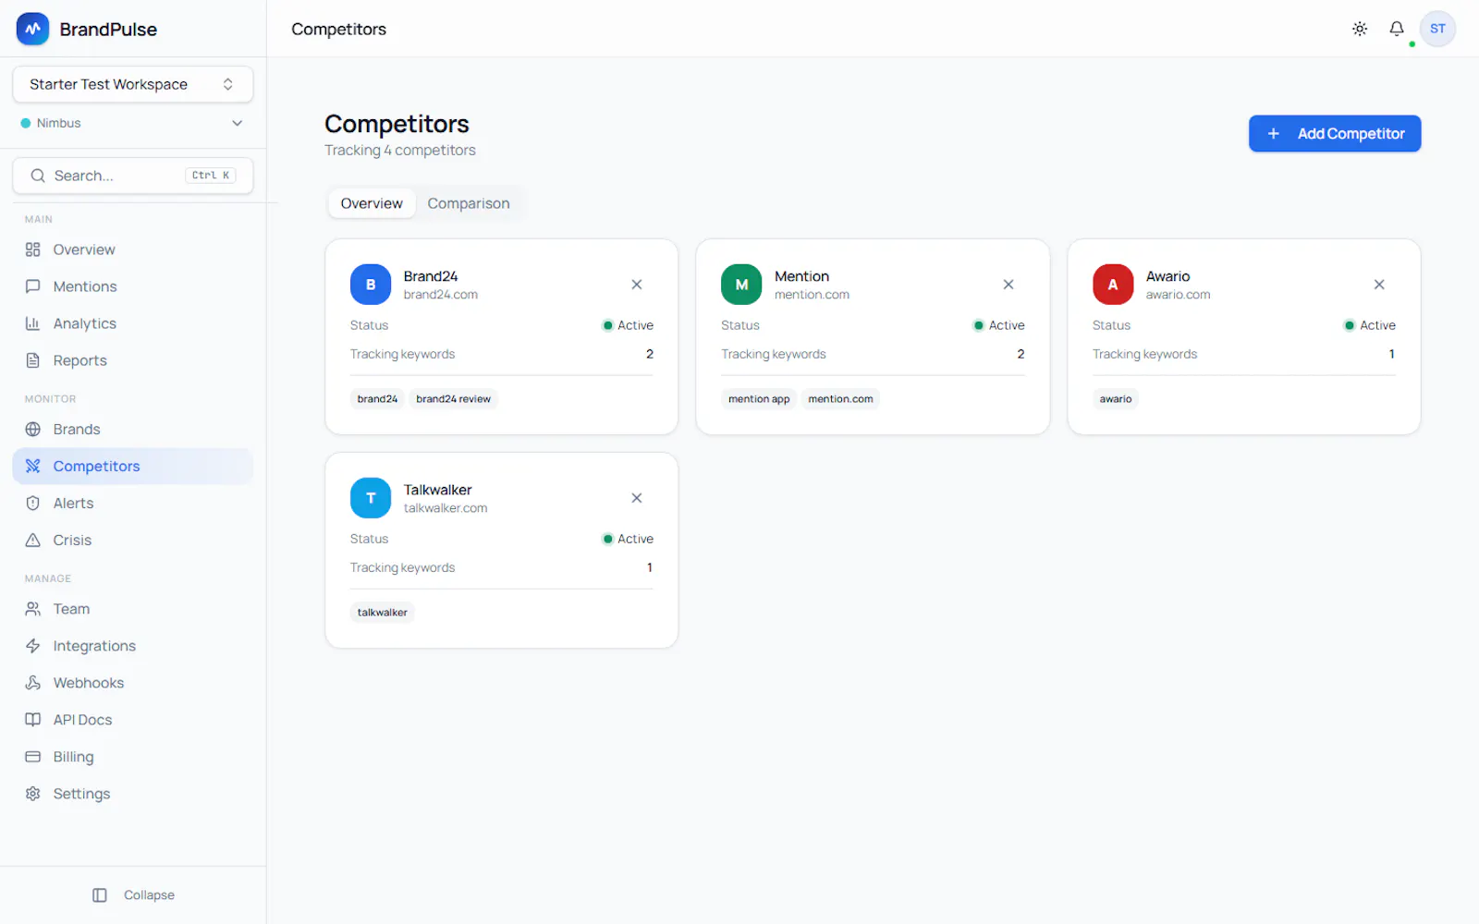Open Billing page
Screen dimensions: 1479x924
pos(133,757)
